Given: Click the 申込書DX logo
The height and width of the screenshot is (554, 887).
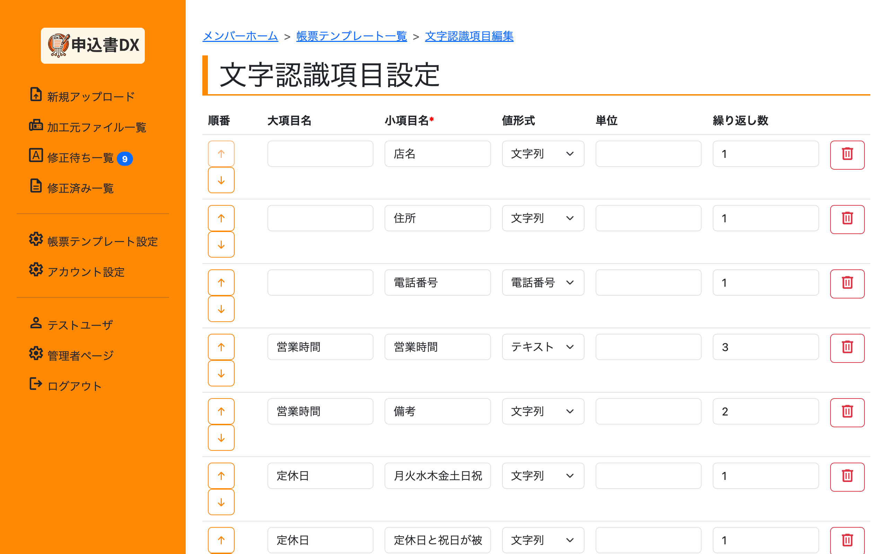Looking at the screenshot, I should pos(93,46).
